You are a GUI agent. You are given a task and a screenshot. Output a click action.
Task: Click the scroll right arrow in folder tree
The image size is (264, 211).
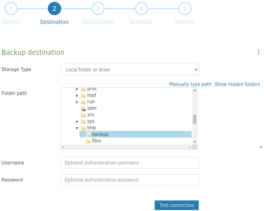[x=190, y=147]
